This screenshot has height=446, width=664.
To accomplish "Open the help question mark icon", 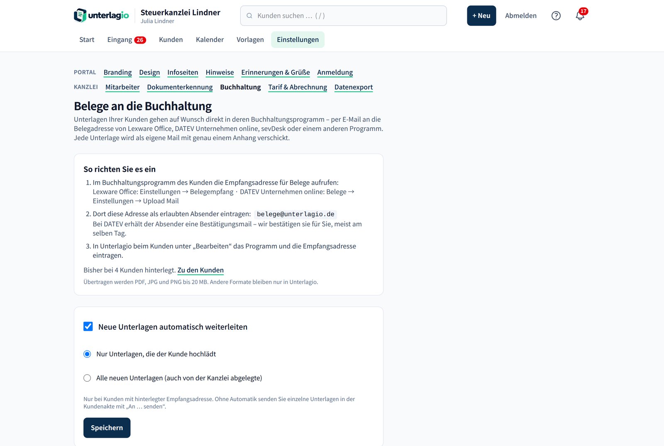I will (556, 16).
